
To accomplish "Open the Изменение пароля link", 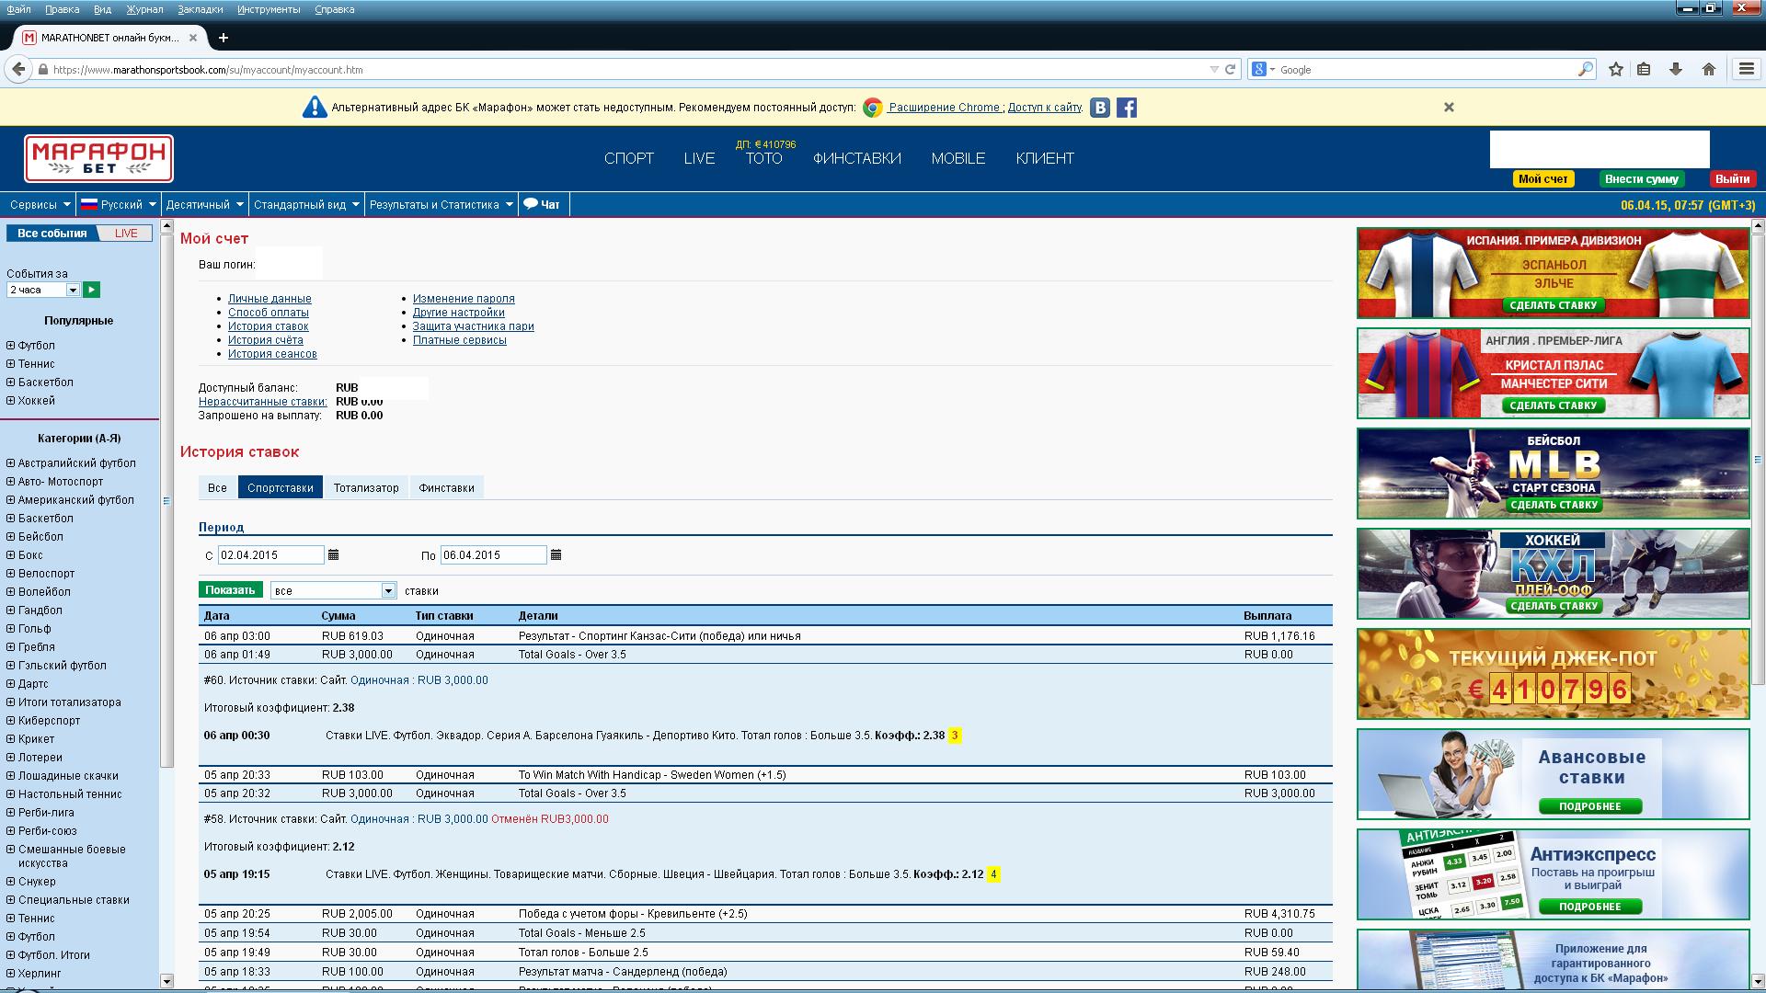I will coord(464,299).
